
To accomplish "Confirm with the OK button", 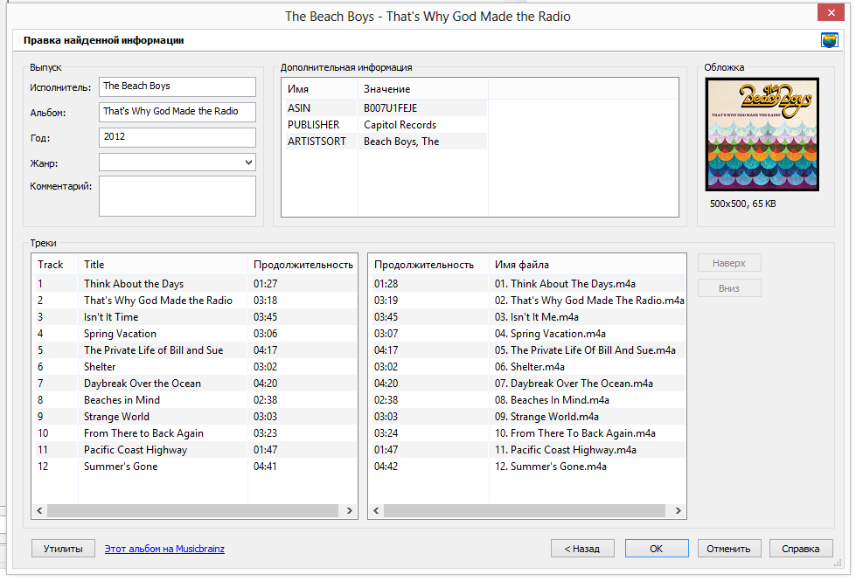I will click(656, 549).
